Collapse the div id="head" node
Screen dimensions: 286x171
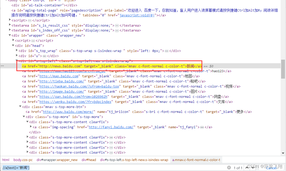tap(13, 45)
